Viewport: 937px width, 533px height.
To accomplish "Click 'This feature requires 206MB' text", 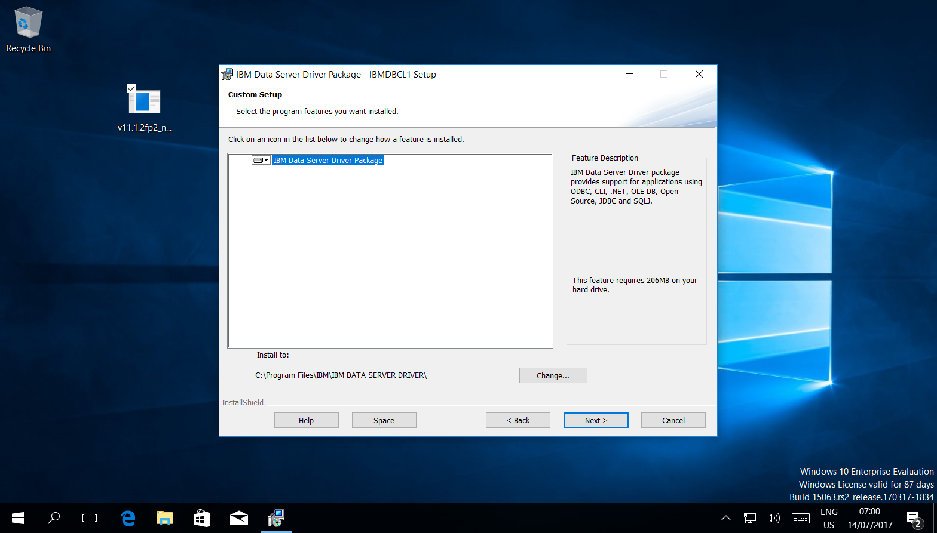I will [x=635, y=285].
